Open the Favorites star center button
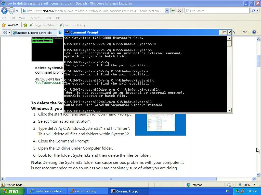261x195 pixels. click(x=10, y=25)
